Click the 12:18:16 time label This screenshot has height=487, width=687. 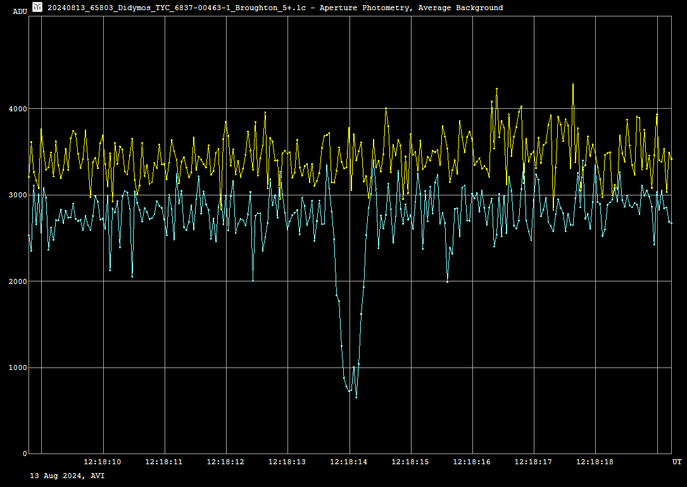(472, 462)
